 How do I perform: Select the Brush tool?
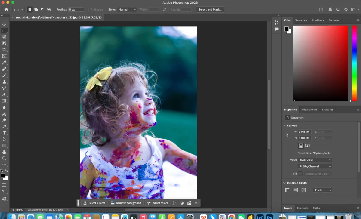coord(4,76)
